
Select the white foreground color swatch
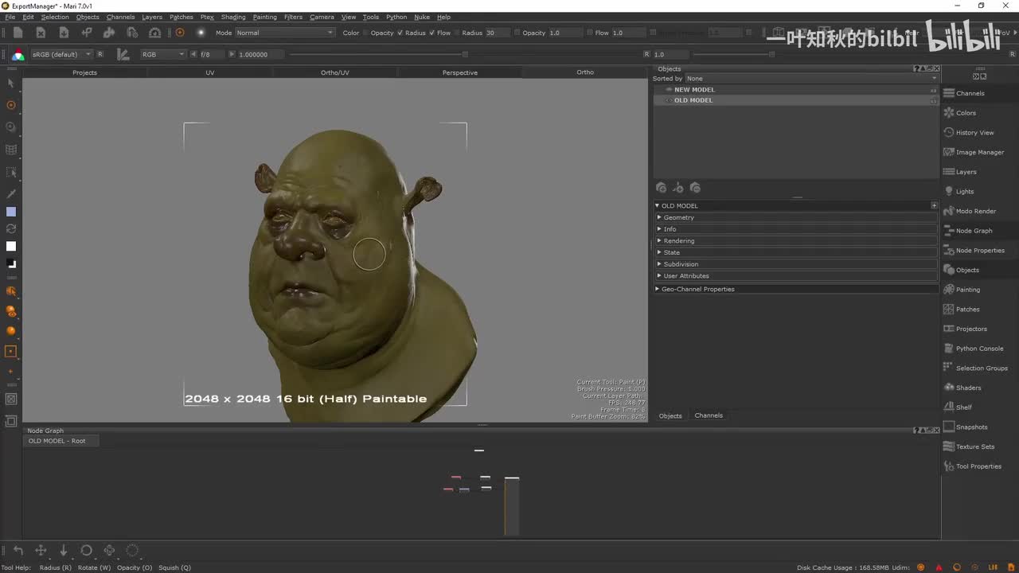click(11, 247)
